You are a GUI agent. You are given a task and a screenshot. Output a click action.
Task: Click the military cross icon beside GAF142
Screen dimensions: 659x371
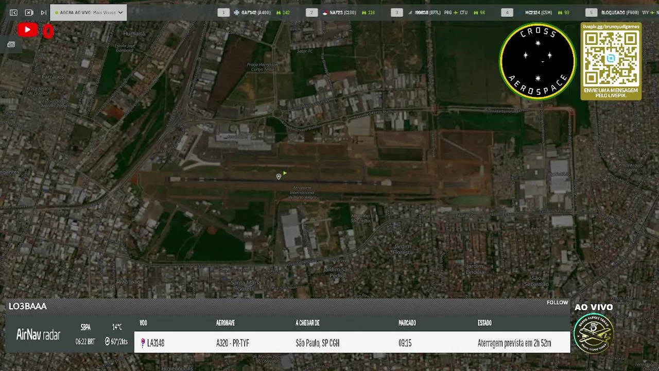coord(236,12)
